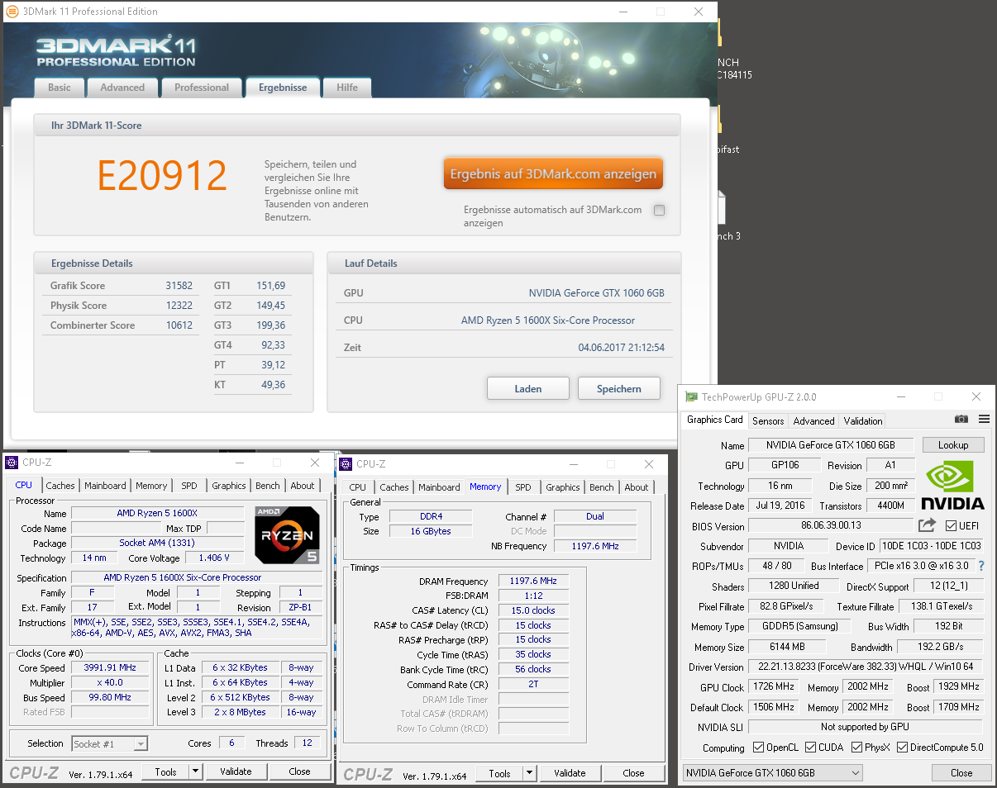Image resolution: width=997 pixels, height=788 pixels.
Task: Open Sensors tab in GPU-Z
Action: tap(768, 421)
